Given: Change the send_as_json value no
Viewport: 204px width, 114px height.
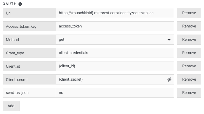Looking at the screenshot, I should tap(115, 93).
